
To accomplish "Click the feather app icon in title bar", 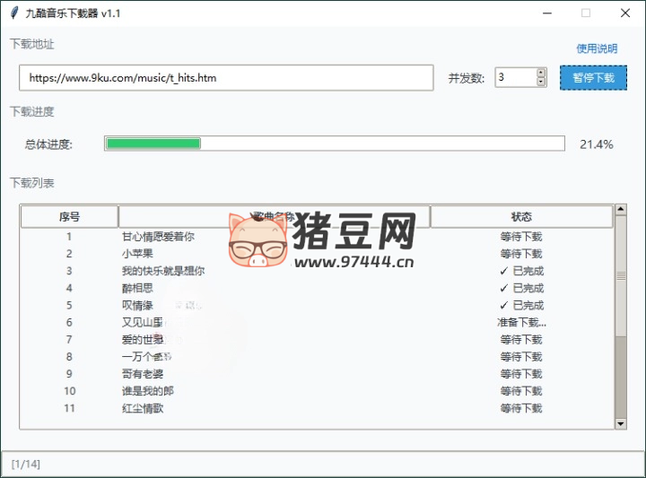I will click(x=14, y=13).
